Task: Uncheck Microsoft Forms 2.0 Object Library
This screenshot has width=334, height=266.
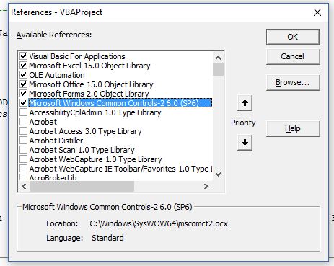Action: 23,94
